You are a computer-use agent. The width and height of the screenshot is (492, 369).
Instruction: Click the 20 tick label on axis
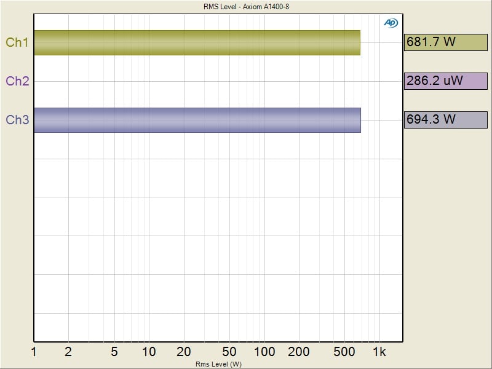coord(184,352)
